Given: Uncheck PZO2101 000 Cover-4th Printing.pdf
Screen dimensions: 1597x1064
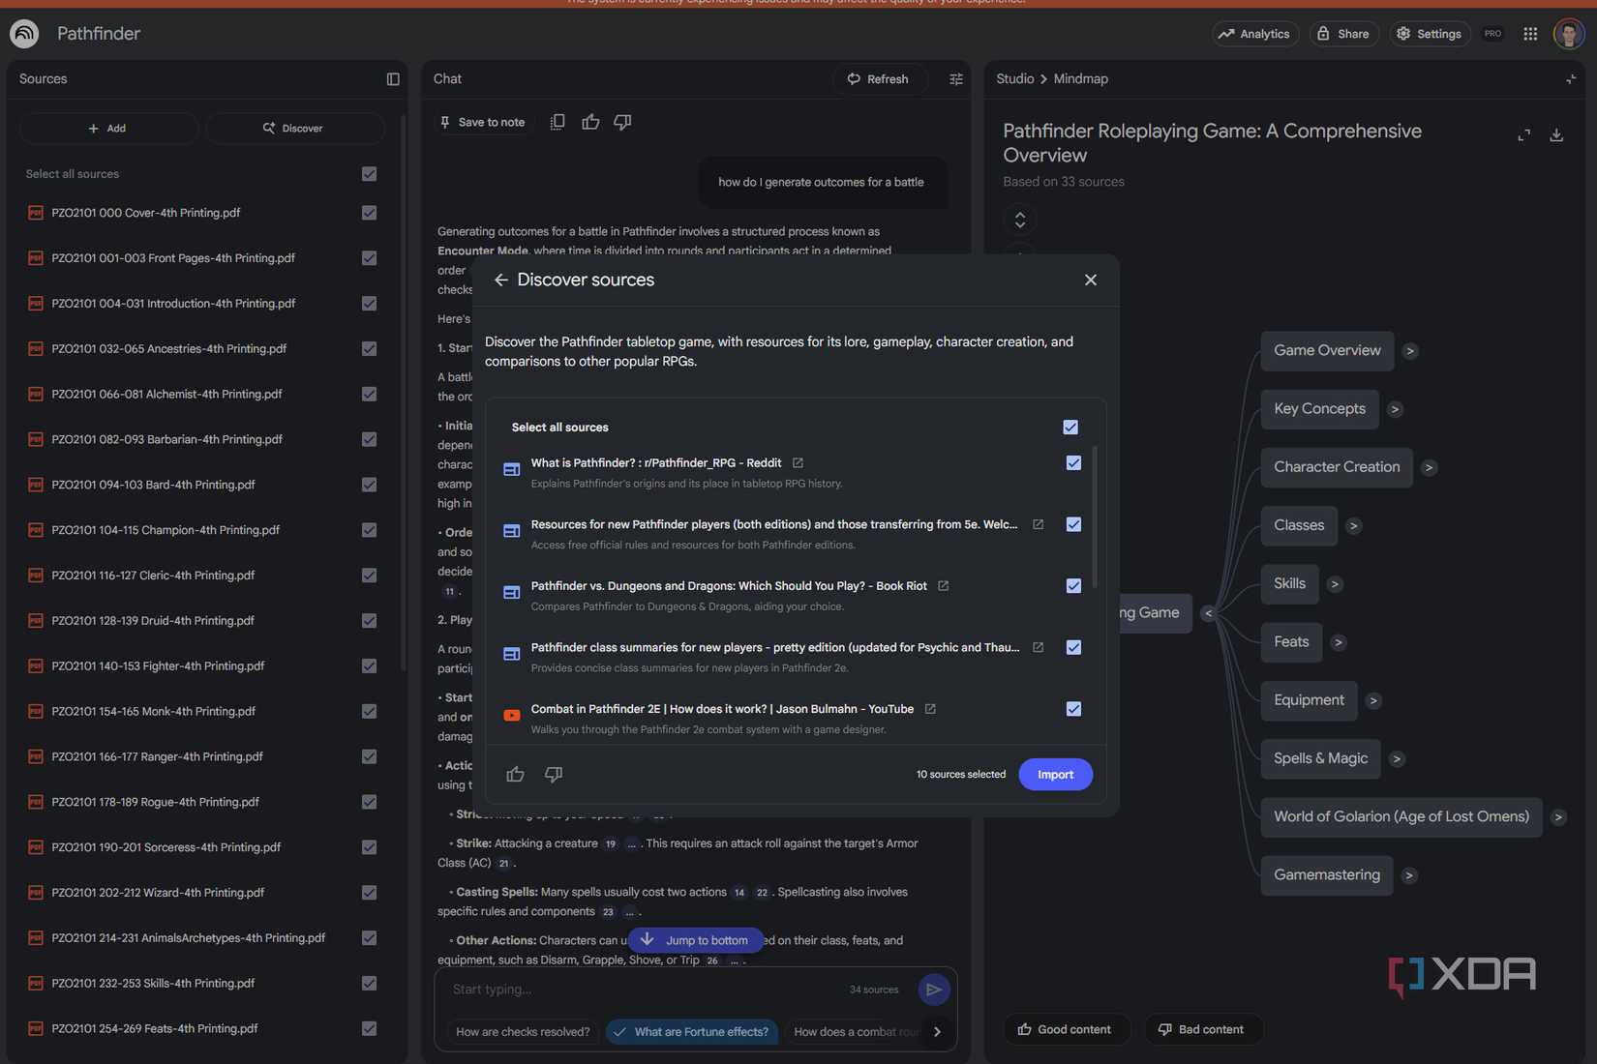Looking at the screenshot, I should coord(369,213).
